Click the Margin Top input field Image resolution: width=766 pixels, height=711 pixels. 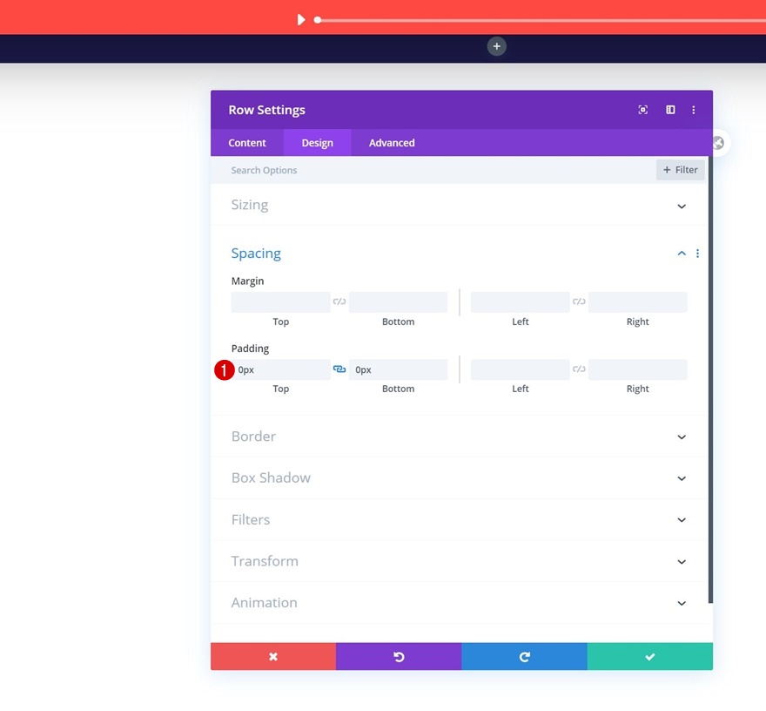(280, 302)
